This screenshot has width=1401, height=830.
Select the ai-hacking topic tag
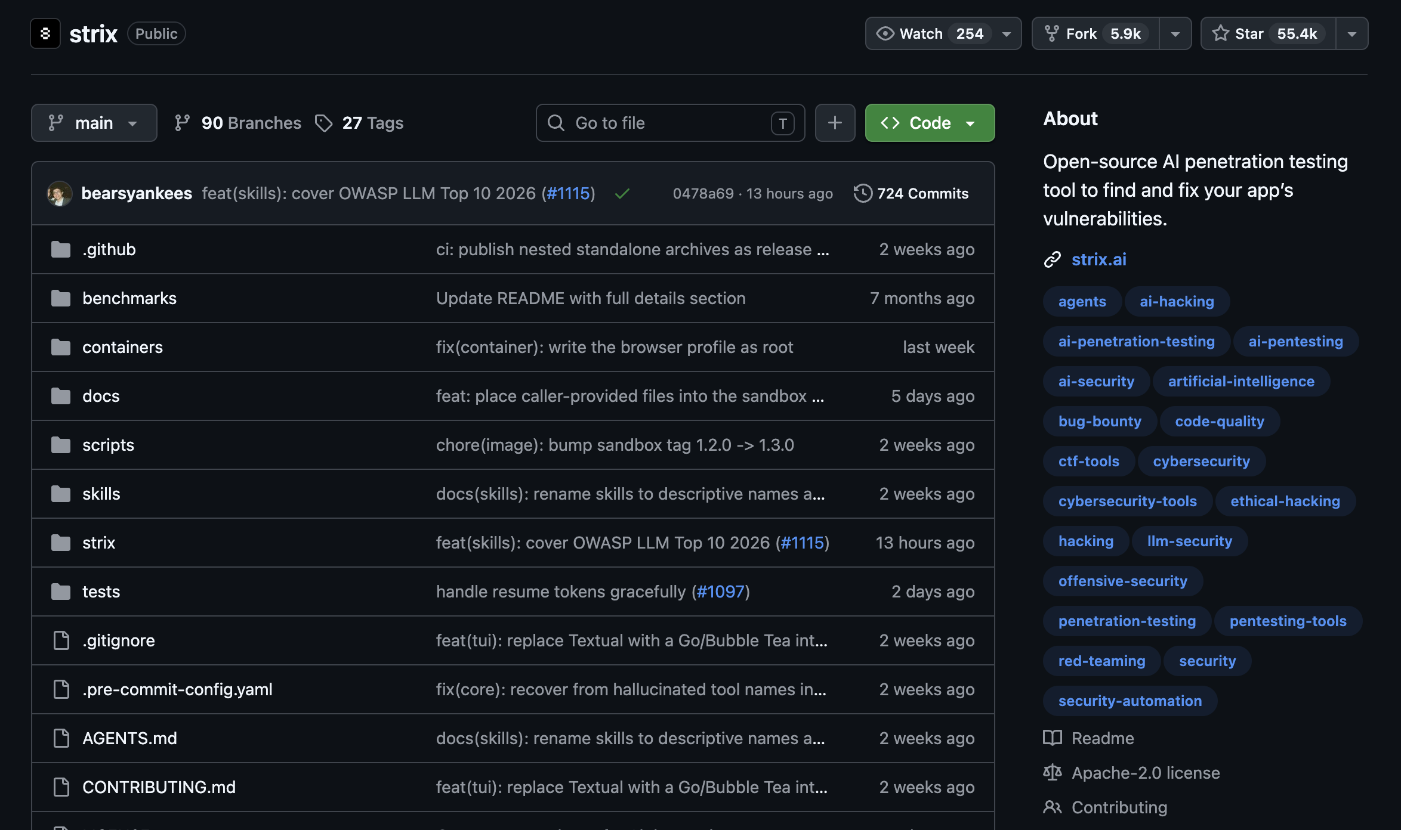coord(1177,301)
